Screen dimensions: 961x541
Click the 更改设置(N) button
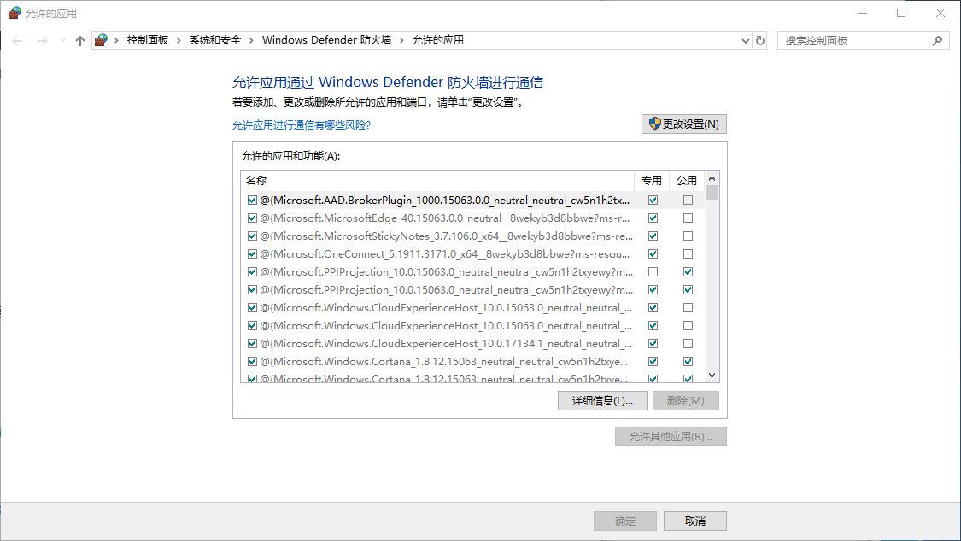(x=684, y=125)
